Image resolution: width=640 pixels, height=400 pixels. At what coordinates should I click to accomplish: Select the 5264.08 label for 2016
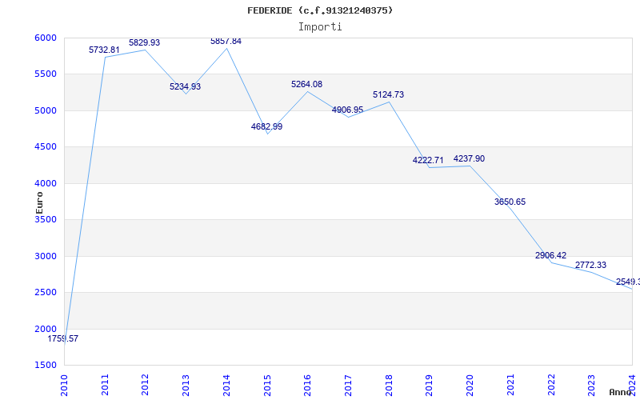[x=306, y=84]
